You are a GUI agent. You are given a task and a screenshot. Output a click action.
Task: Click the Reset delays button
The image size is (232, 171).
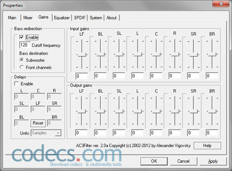tap(38, 123)
